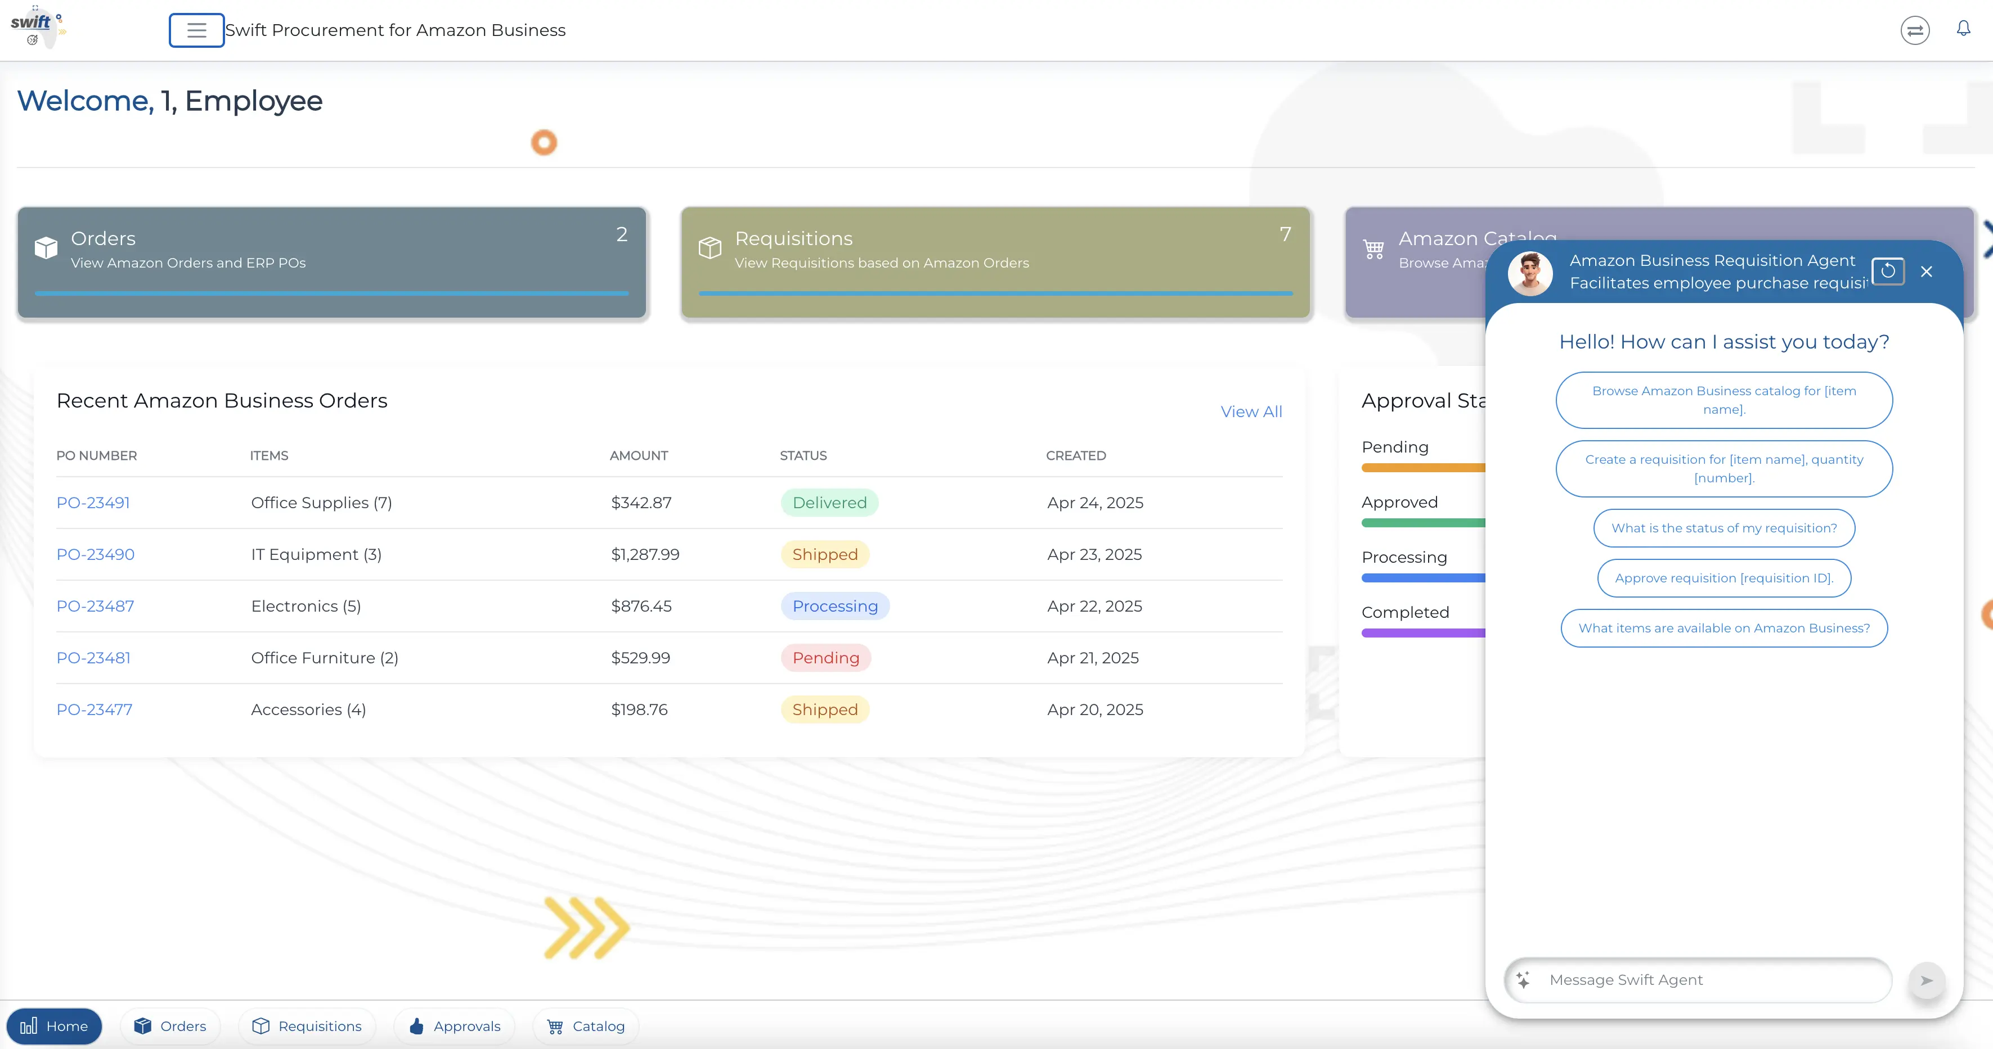
Task: Click the Requisitions tab package icon
Action: coord(261,1026)
